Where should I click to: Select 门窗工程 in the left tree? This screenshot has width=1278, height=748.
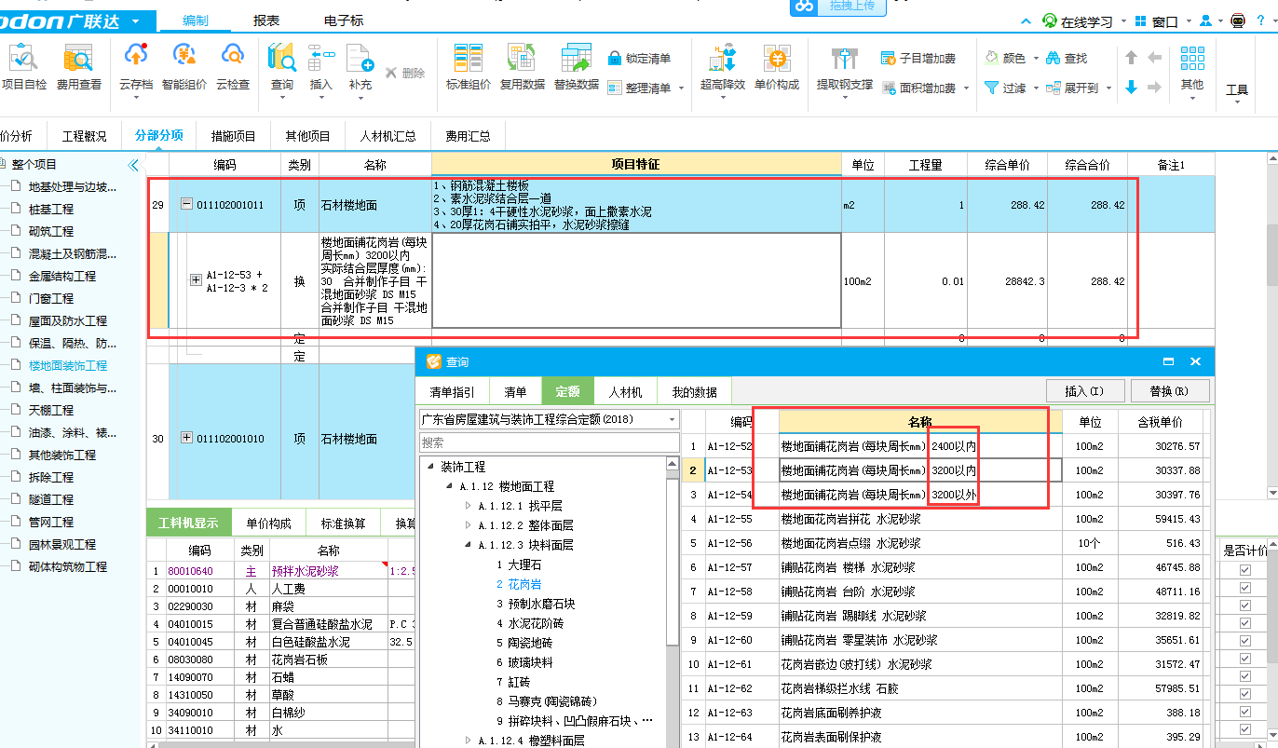coord(50,298)
